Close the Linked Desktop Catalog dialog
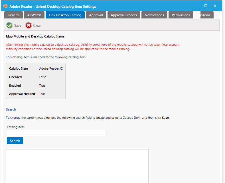 point(215,6)
